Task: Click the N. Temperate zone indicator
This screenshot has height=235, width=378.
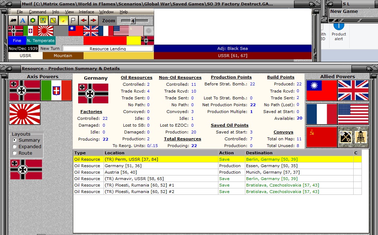Action: [x=41, y=41]
